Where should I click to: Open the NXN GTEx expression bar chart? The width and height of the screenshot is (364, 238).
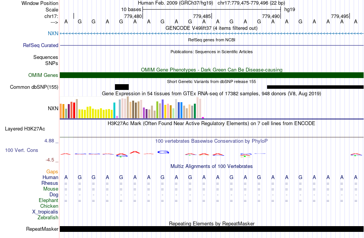pyautogui.click(x=132, y=108)
